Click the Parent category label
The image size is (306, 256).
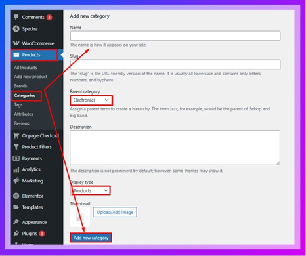pyautogui.click(x=85, y=91)
